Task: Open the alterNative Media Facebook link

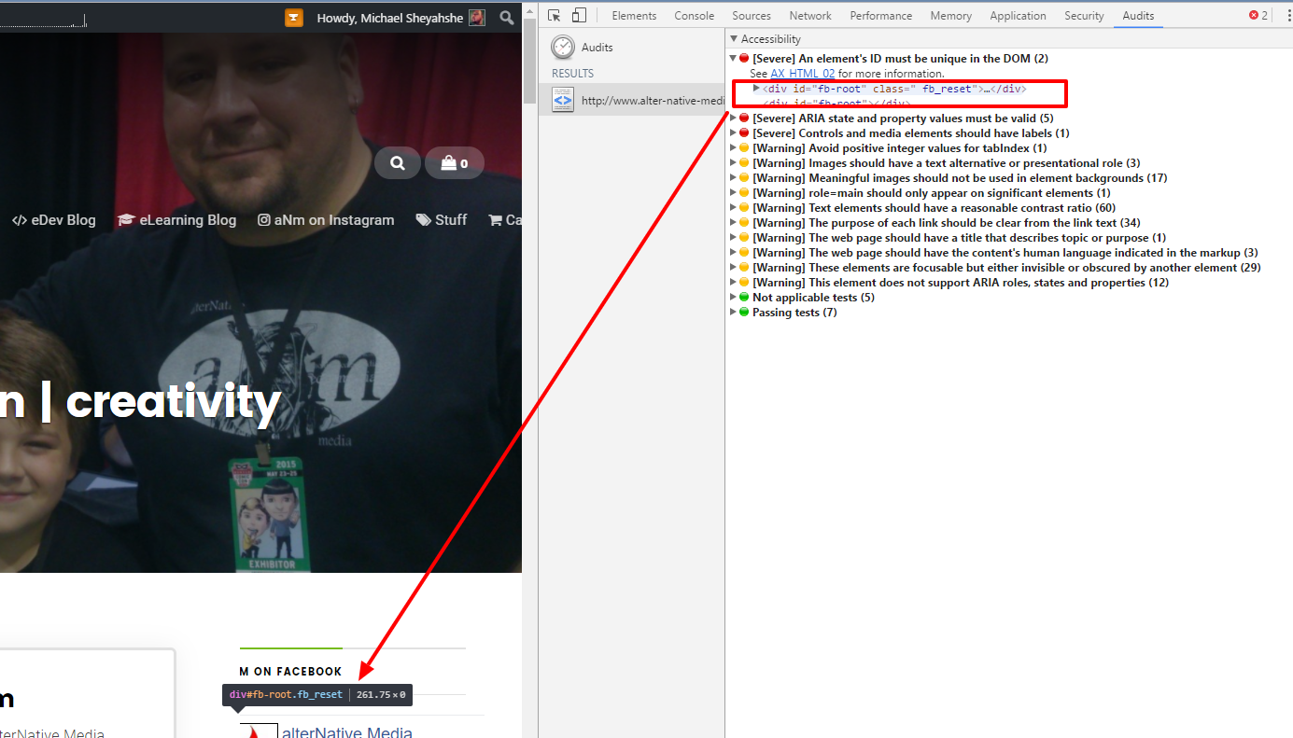Action: point(346,732)
